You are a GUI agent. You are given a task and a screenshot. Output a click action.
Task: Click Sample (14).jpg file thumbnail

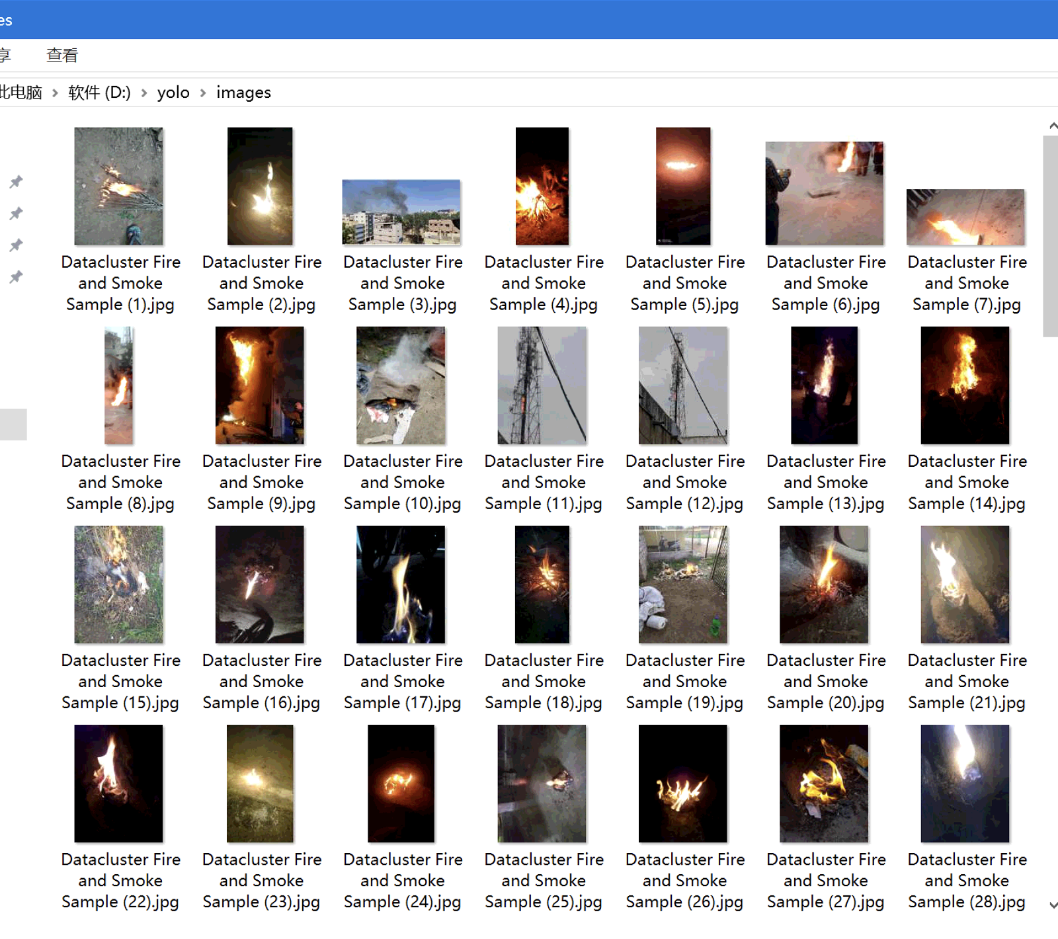coord(965,386)
